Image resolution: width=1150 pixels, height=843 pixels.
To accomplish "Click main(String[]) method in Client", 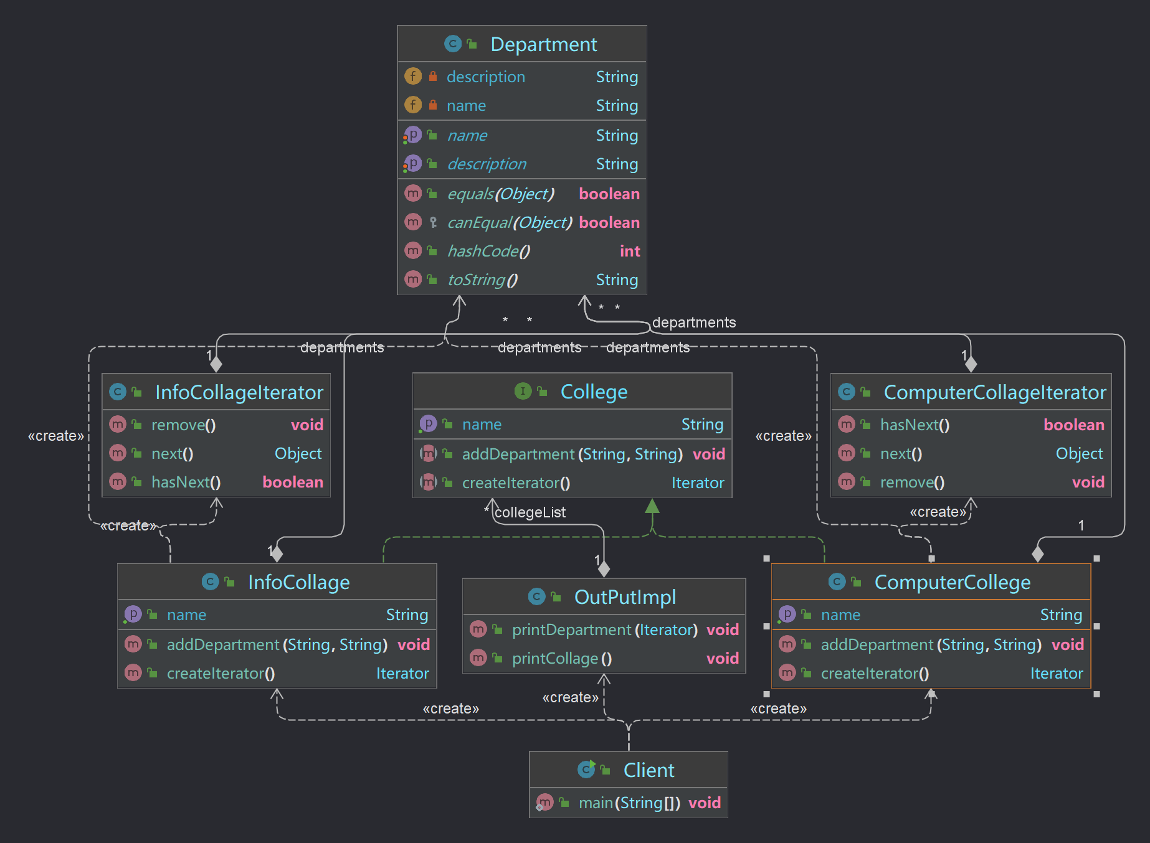I will pyautogui.click(x=629, y=803).
